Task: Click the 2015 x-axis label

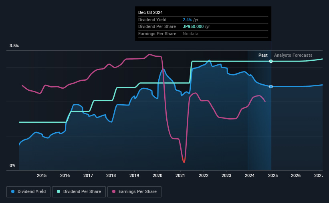Action: [42, 175]
